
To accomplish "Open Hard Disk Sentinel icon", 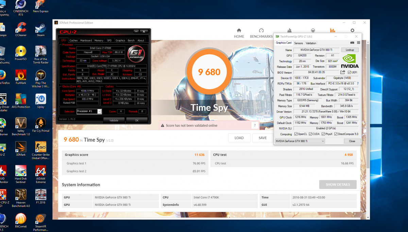I will [x=21, y=174].
